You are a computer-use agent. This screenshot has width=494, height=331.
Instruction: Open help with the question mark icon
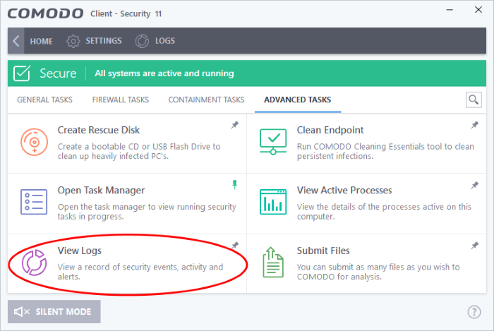coord(474,312)
